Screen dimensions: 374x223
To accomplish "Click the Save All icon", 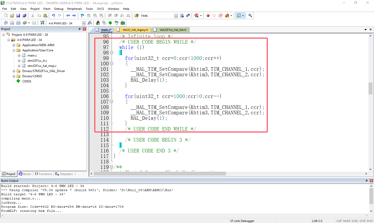I will pos(24,16).
